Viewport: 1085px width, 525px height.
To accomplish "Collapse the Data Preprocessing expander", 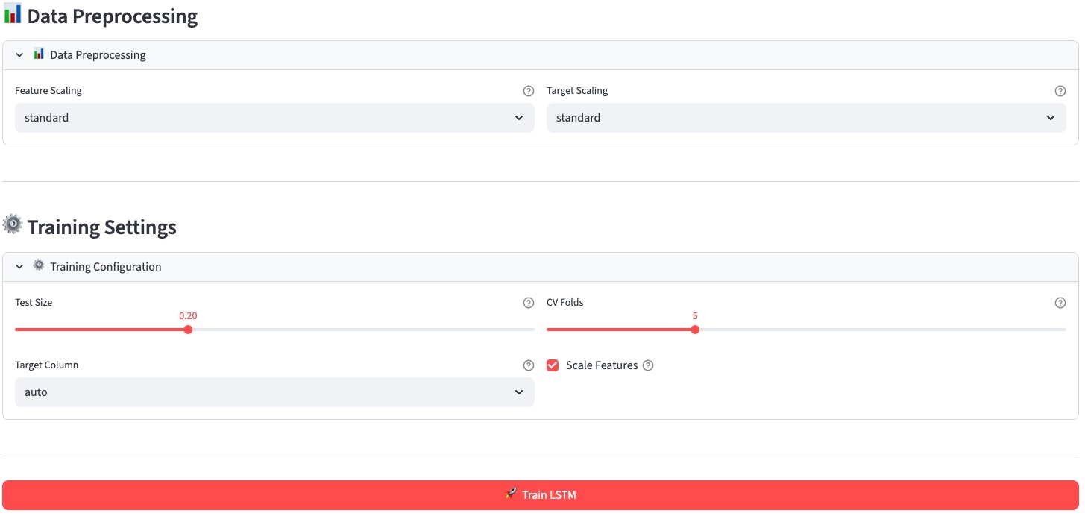I will coord(541,55).
